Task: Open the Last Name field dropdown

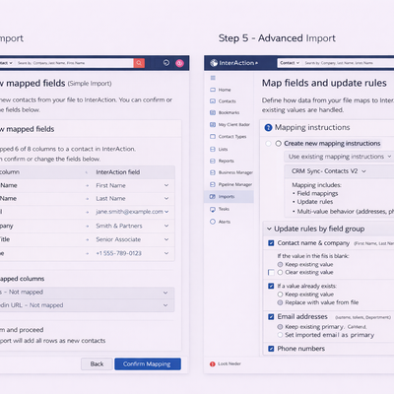Action: tap(132, 199)
